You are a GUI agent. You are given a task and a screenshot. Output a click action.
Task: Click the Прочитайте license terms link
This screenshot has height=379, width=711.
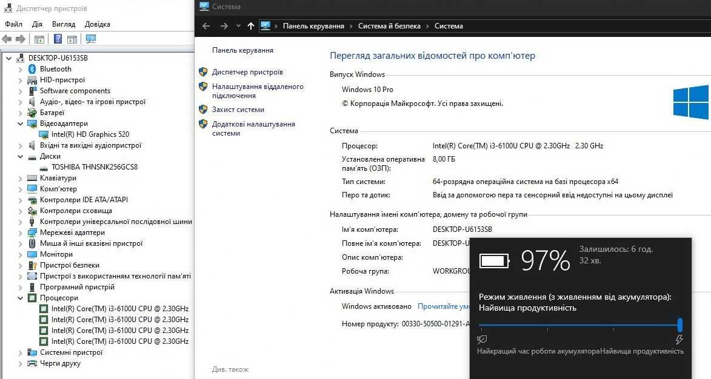[x=444, y=306]
